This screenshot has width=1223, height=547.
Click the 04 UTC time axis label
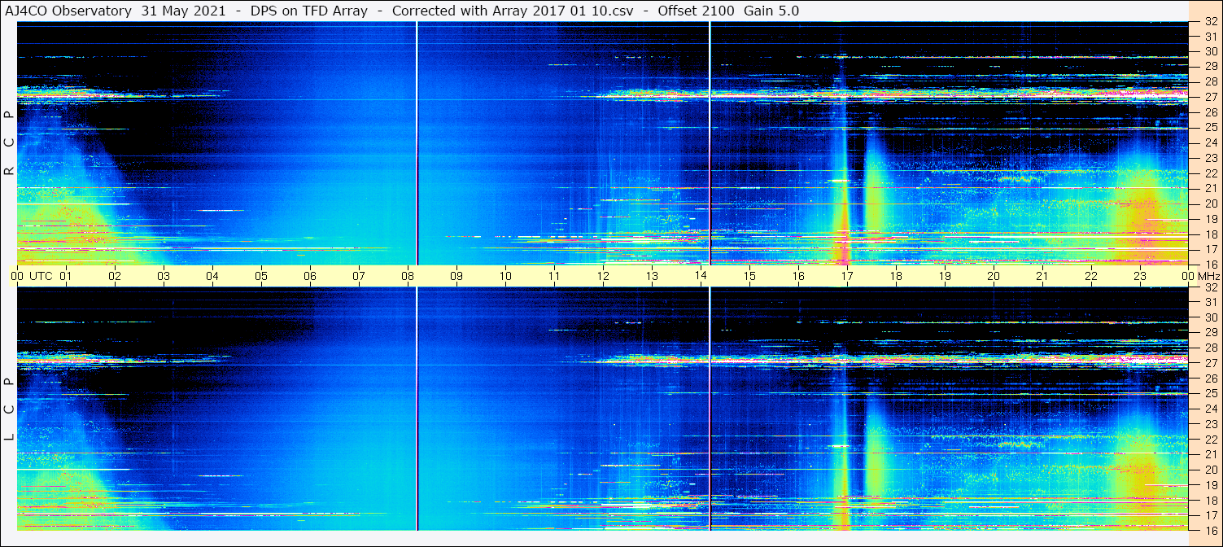212,276
